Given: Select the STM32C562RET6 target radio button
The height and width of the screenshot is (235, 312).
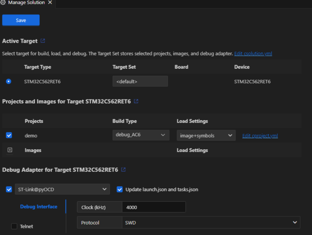Looking at the screenshot, I should click(9, 81).
